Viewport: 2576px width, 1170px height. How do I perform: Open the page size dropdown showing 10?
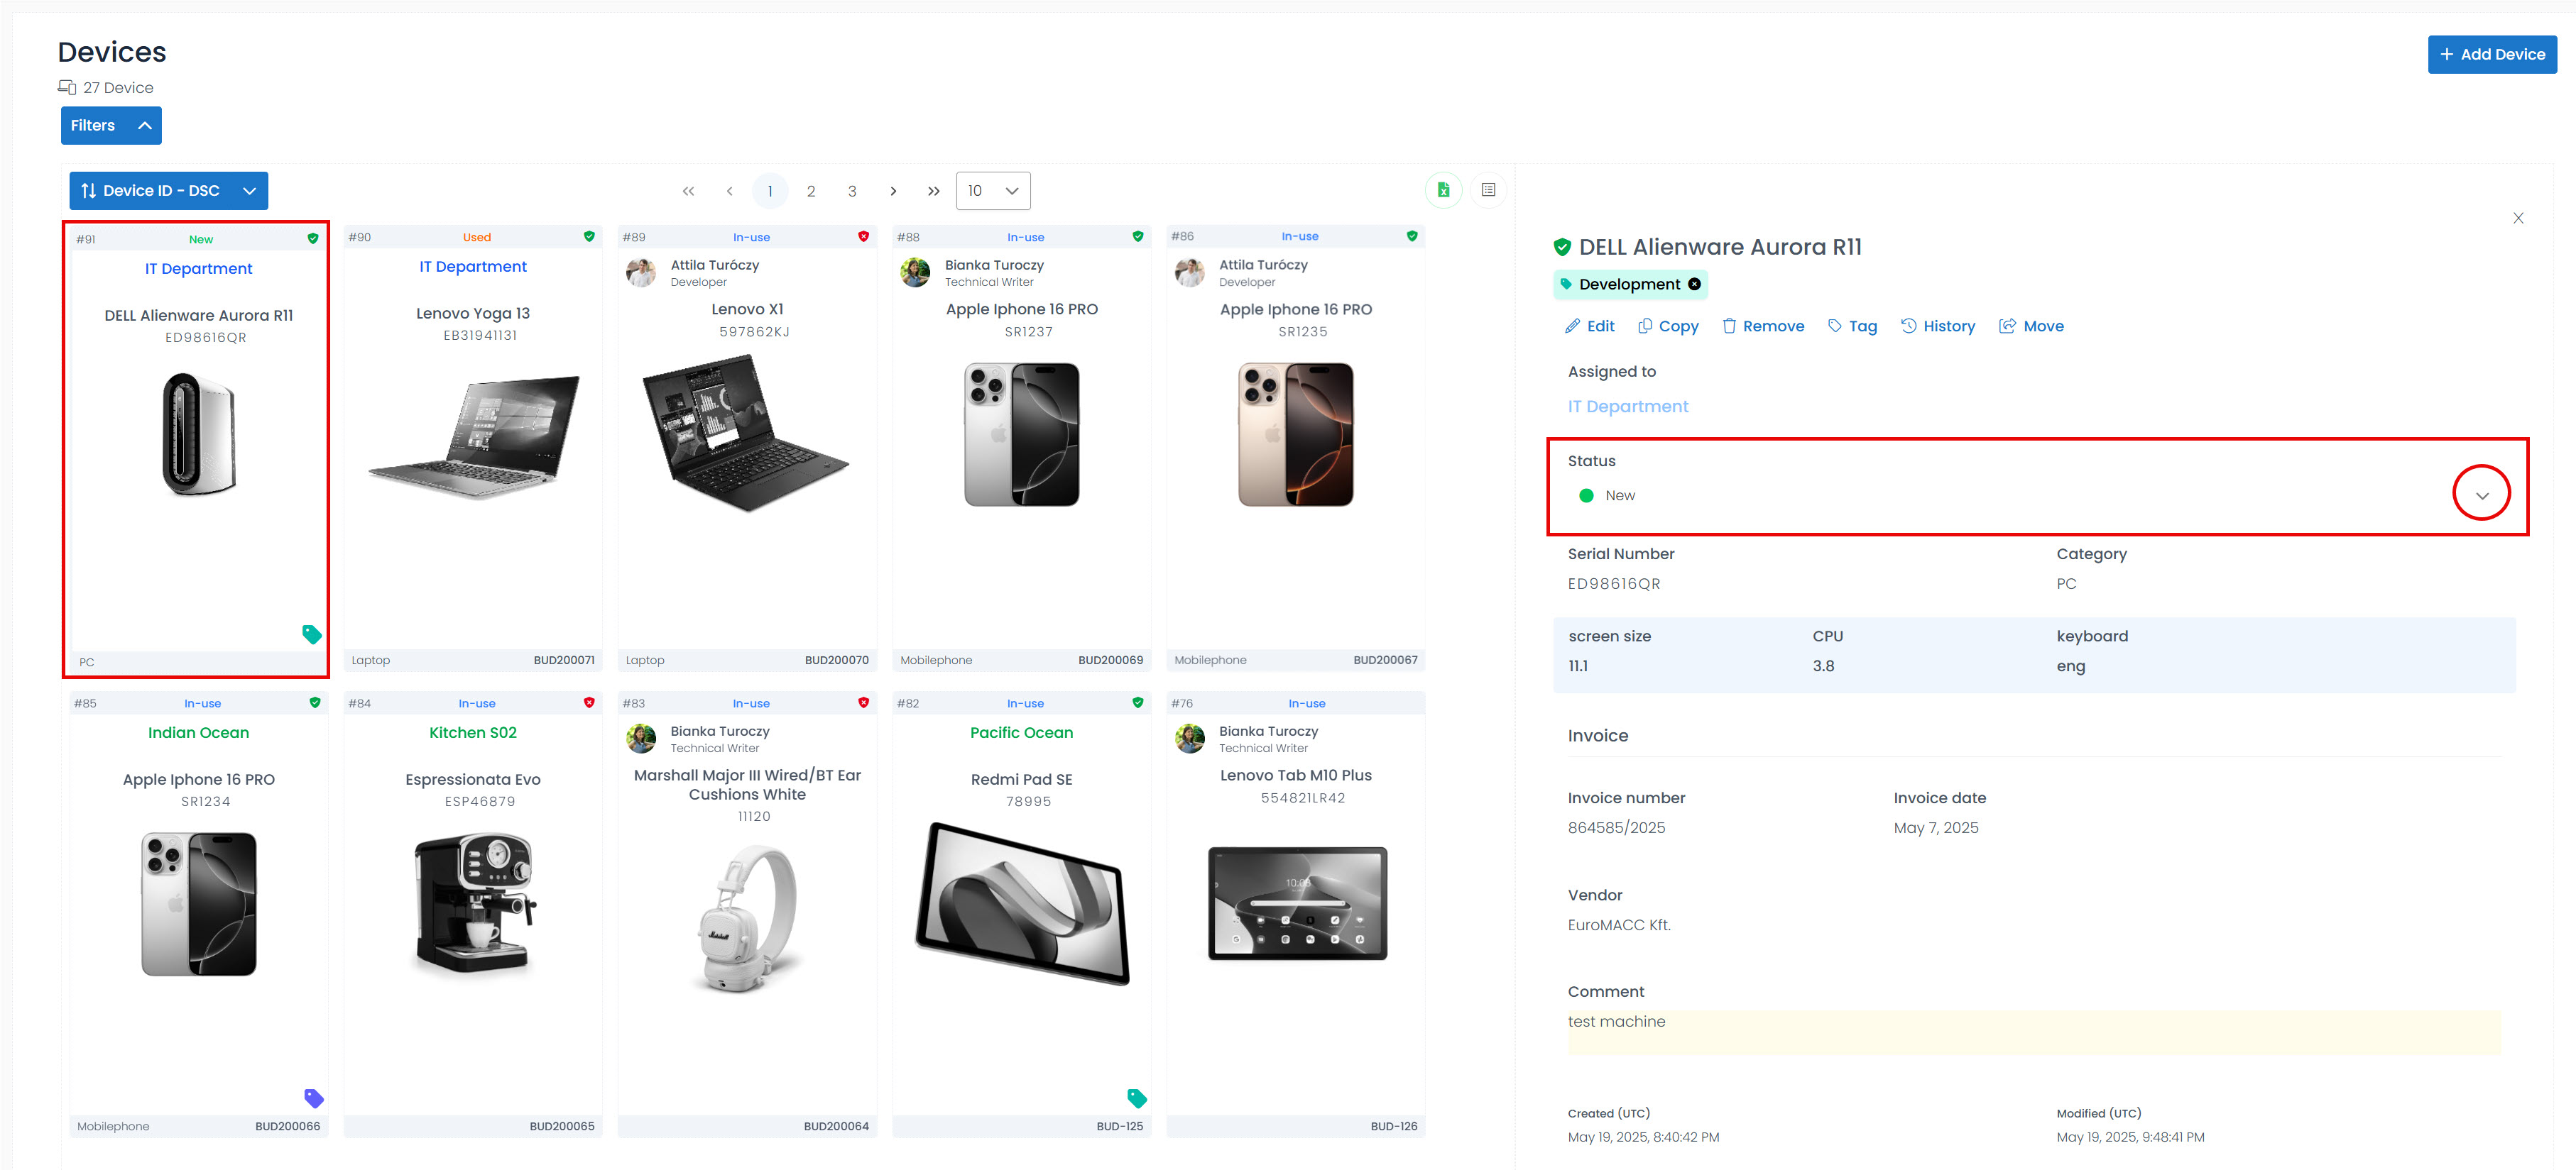click(993, 191)
